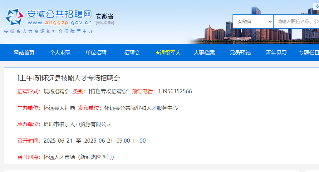Click the 站点切换 site switch link
Image resolution: width=319 pixels, height=172 pixels.
(x=105, y=23)
